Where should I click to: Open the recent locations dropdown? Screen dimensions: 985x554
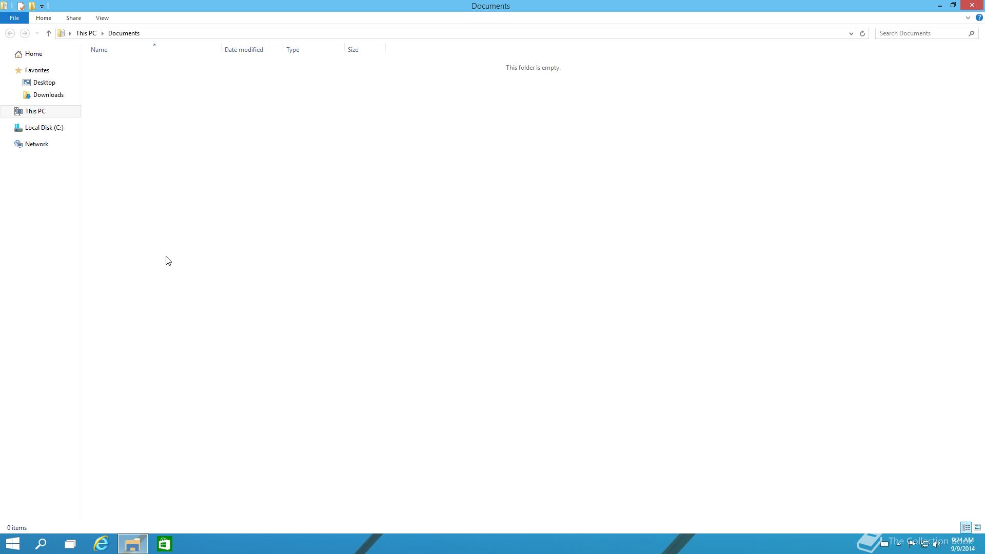[37, 33]
